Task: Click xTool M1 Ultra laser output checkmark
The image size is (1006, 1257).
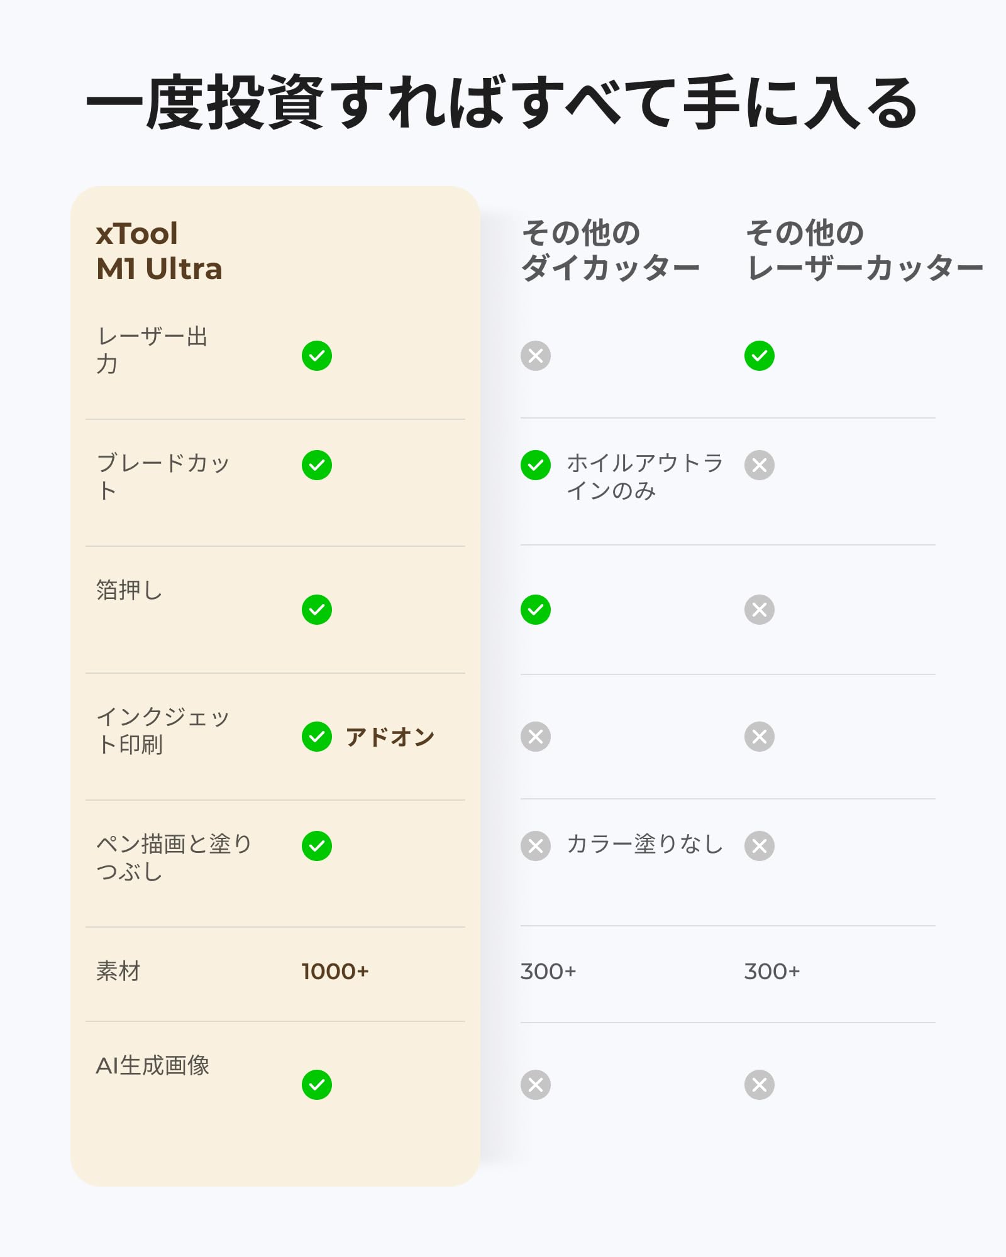Action: tap(317, 356)
